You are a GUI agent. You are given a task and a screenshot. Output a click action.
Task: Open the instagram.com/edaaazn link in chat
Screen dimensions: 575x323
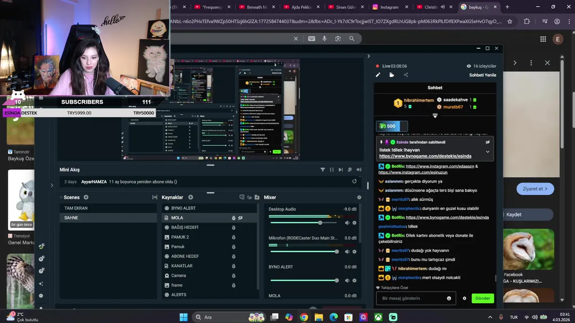440,166
